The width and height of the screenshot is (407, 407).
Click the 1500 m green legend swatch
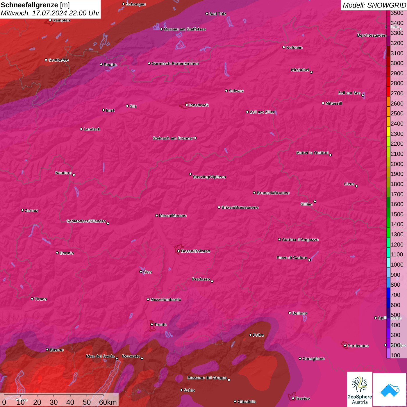pos(388,212)
